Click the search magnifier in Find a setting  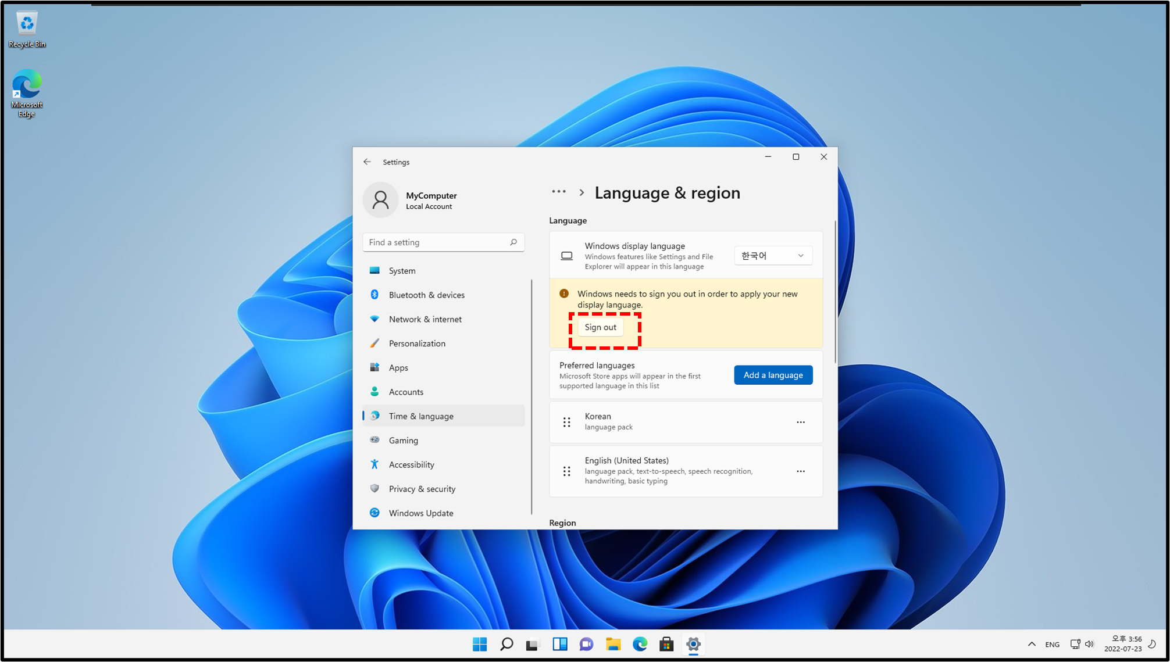[513, 242]
